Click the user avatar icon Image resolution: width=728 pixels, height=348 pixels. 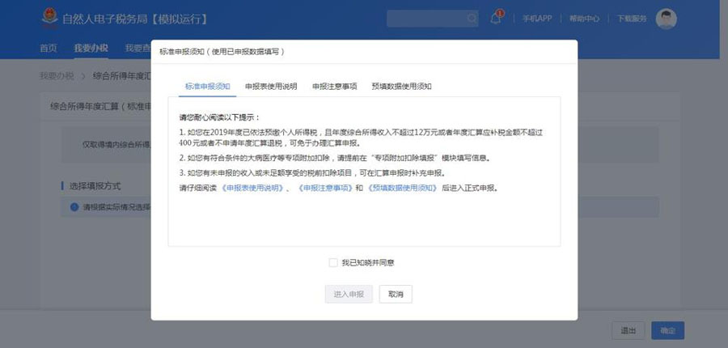(x=666, y=19)
